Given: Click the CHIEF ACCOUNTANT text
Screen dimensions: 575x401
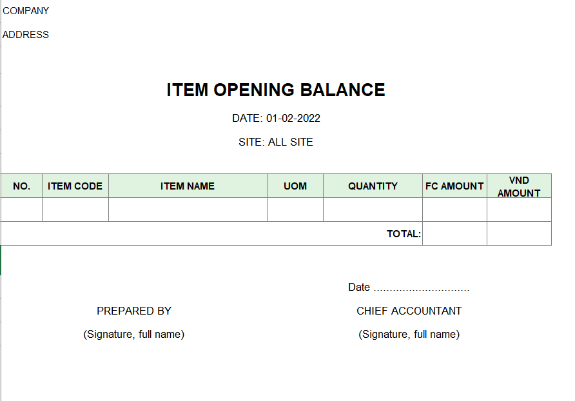Looking at the screenshot, I should tap(409, 311).
